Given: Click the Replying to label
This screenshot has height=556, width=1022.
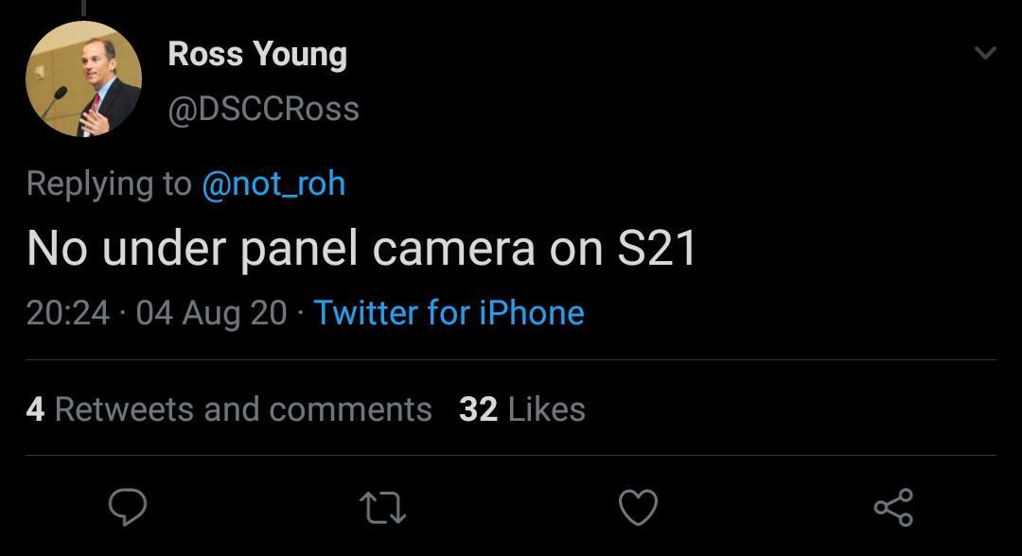Looking at the screenshot, I should click(x=109, y=182).
